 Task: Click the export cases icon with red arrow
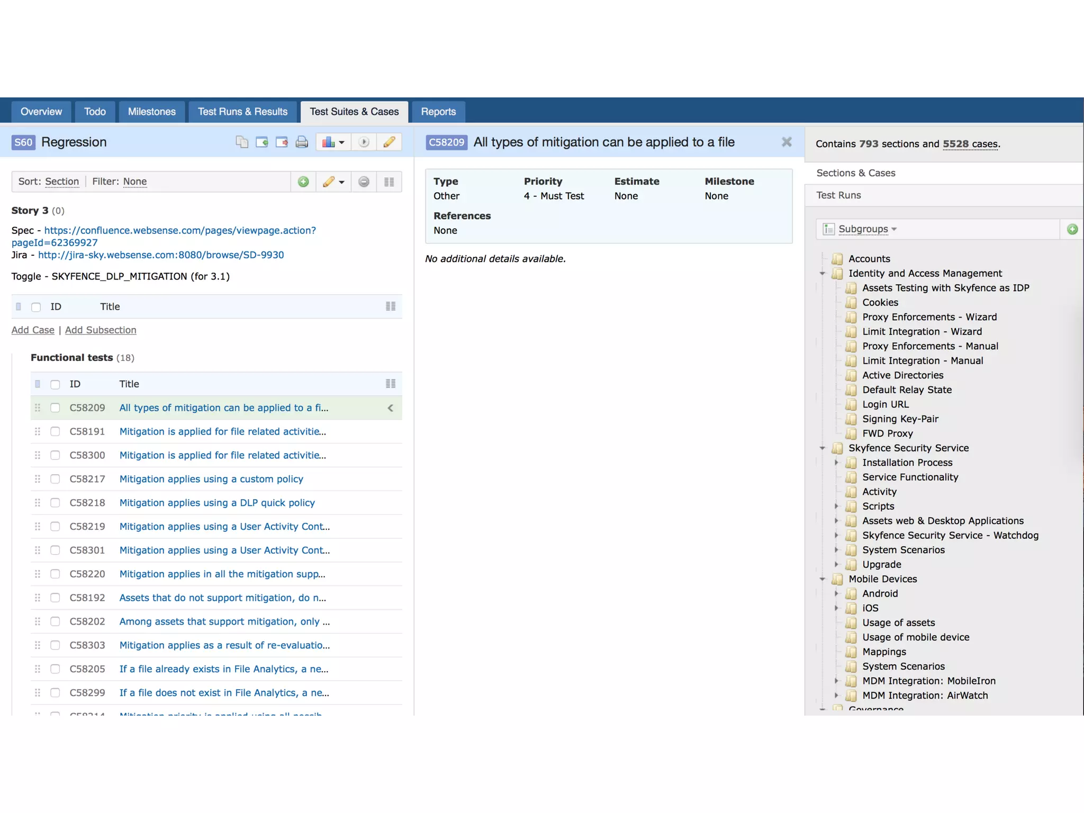(x=282, y=142)
